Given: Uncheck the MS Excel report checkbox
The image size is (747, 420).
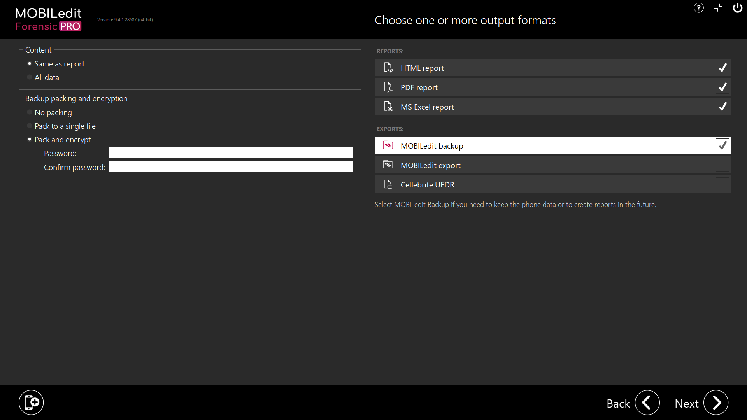Looking at the screenshot, I should click(723, 106).
